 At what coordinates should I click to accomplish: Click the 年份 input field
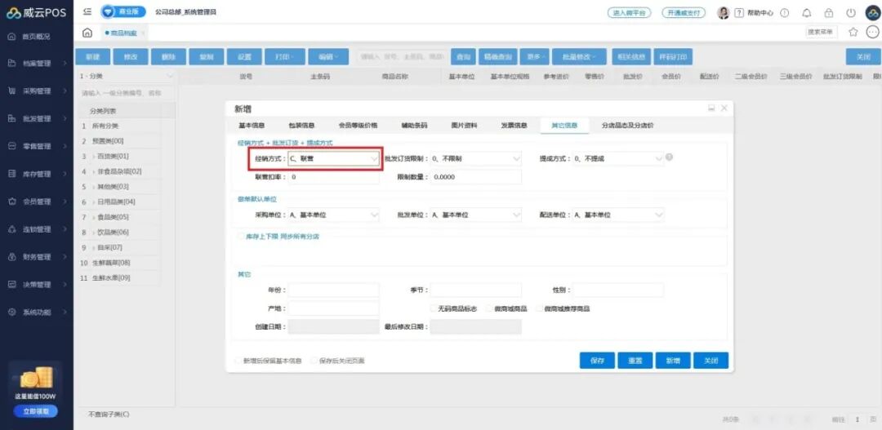pos(333,290)
